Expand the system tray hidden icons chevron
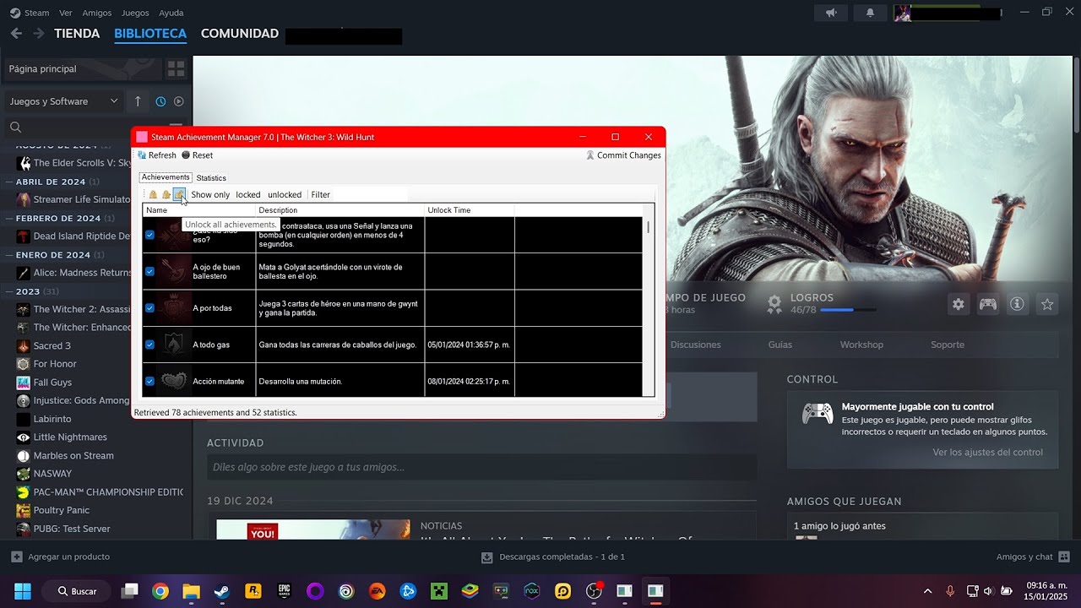This screenshot has height=608, width=1081. pos(927,591)
